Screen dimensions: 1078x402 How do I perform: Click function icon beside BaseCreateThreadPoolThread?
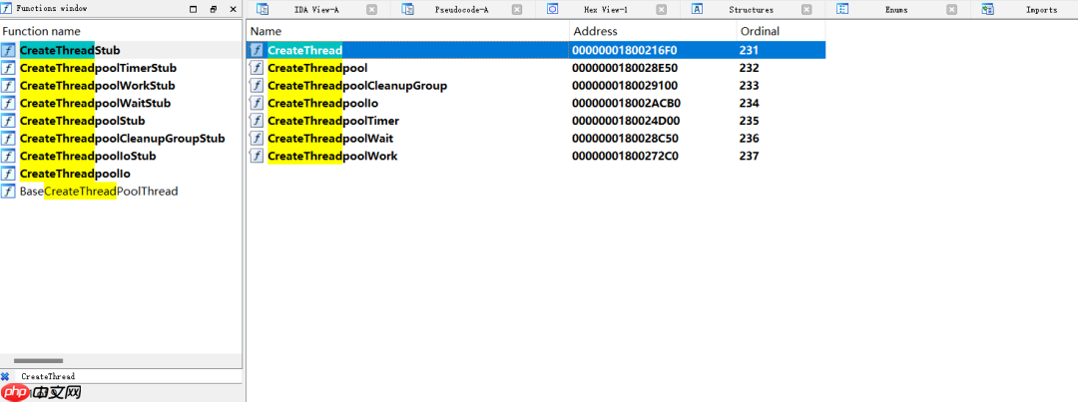coord(8,192)
